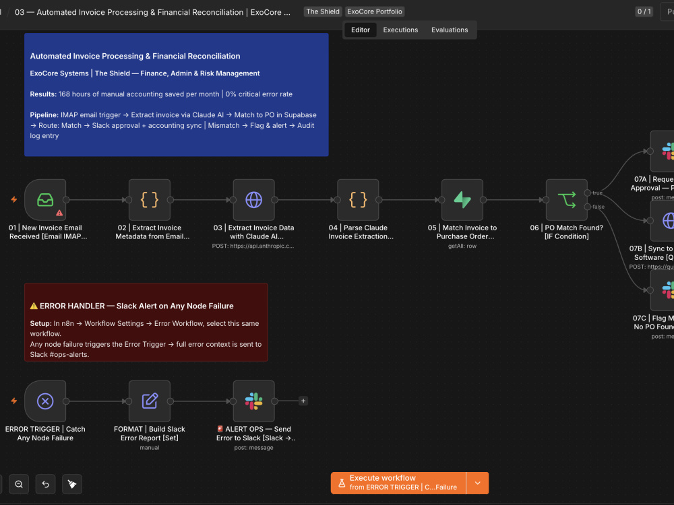Click 'post: message' under ALERT OPS node
This screenshot has width=674, height=505.
coord(253,448)
